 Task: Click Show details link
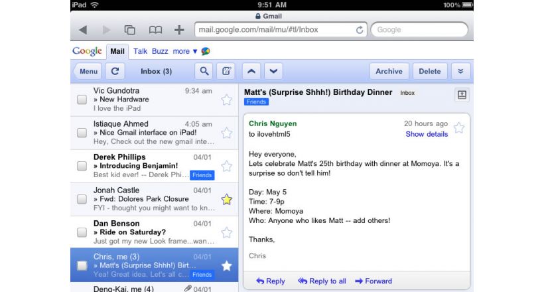pyautogui.click(x=427, y=134)
